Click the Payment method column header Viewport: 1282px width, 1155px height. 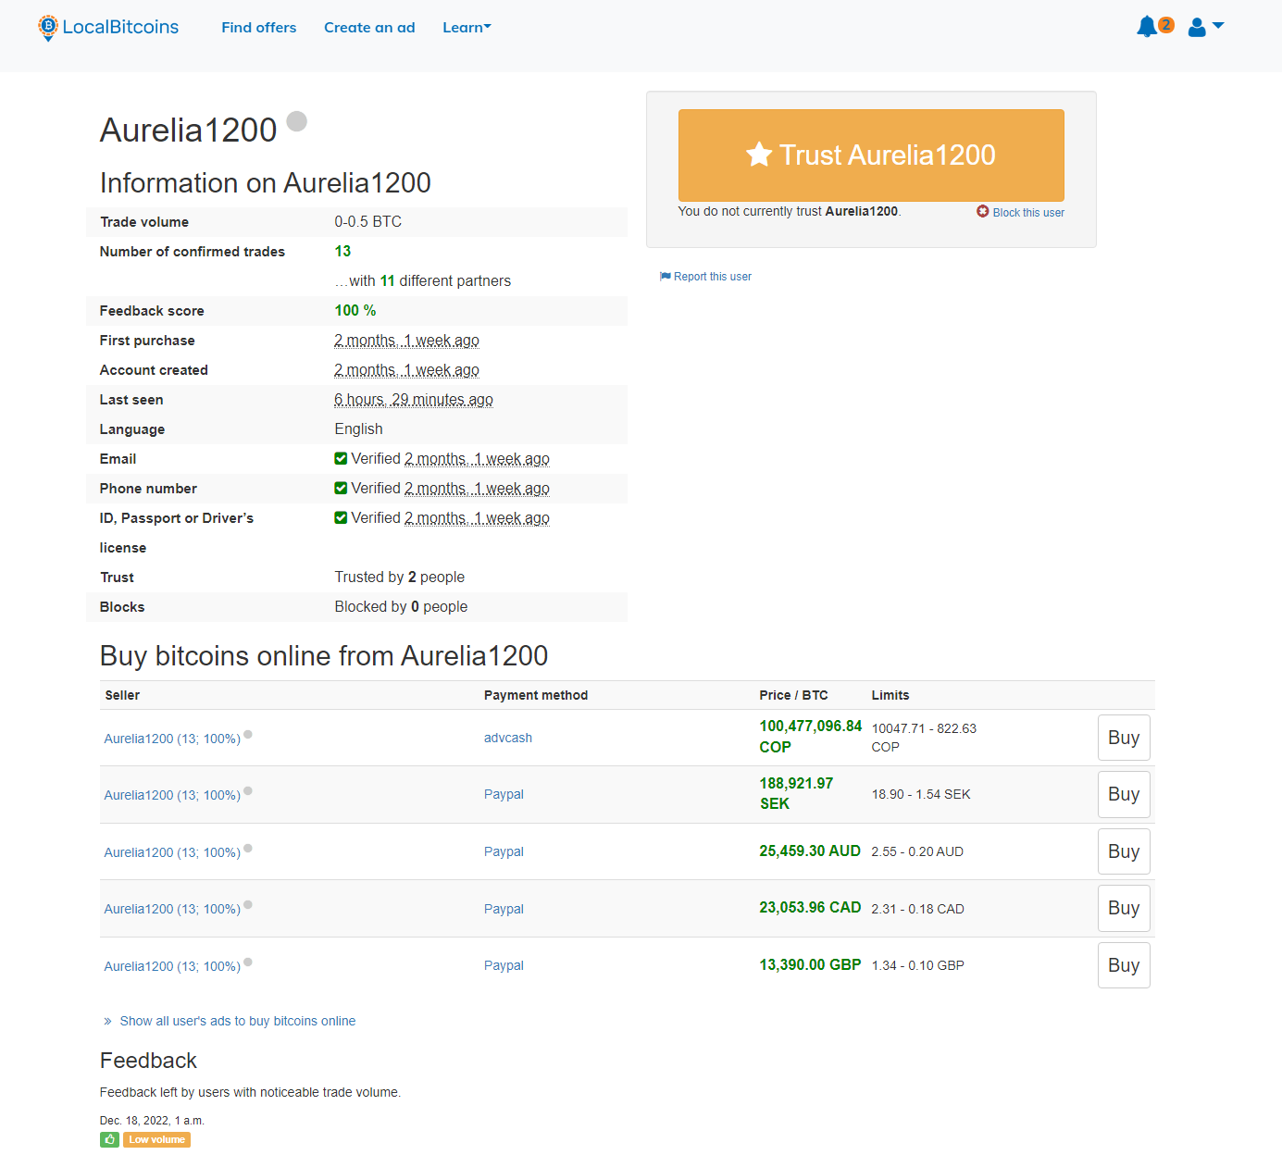point(536,695)
